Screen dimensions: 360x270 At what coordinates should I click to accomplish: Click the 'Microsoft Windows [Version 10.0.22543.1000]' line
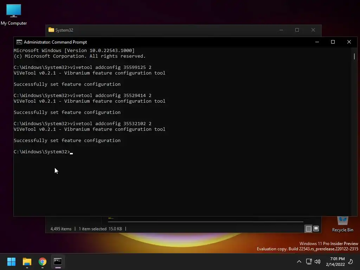tap(74, 51)
